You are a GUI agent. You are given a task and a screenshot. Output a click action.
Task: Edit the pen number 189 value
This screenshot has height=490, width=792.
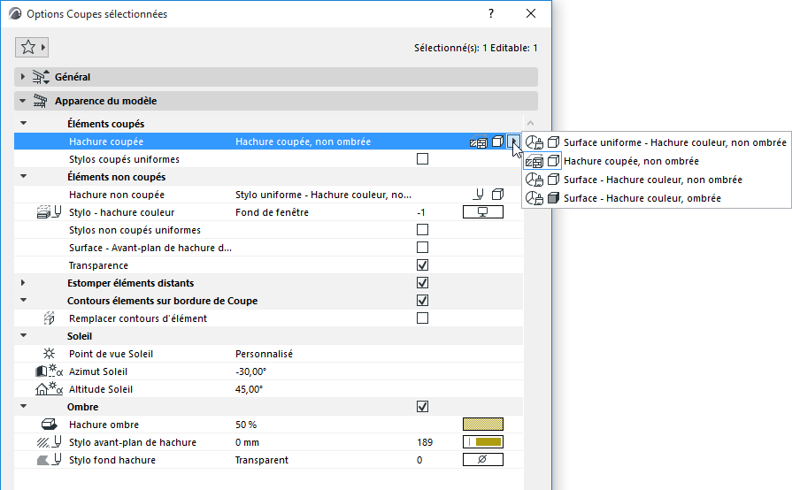click(425, 442)
